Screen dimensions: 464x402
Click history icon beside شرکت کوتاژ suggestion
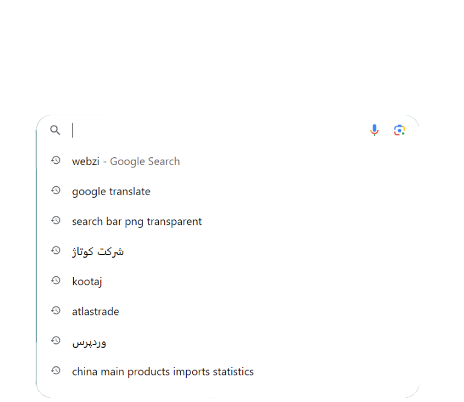(x=56, y=250)
